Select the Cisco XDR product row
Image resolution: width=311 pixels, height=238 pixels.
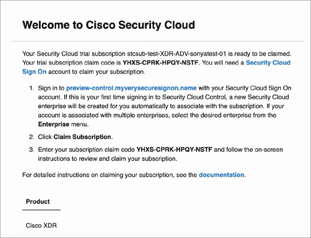click(41, 226)
